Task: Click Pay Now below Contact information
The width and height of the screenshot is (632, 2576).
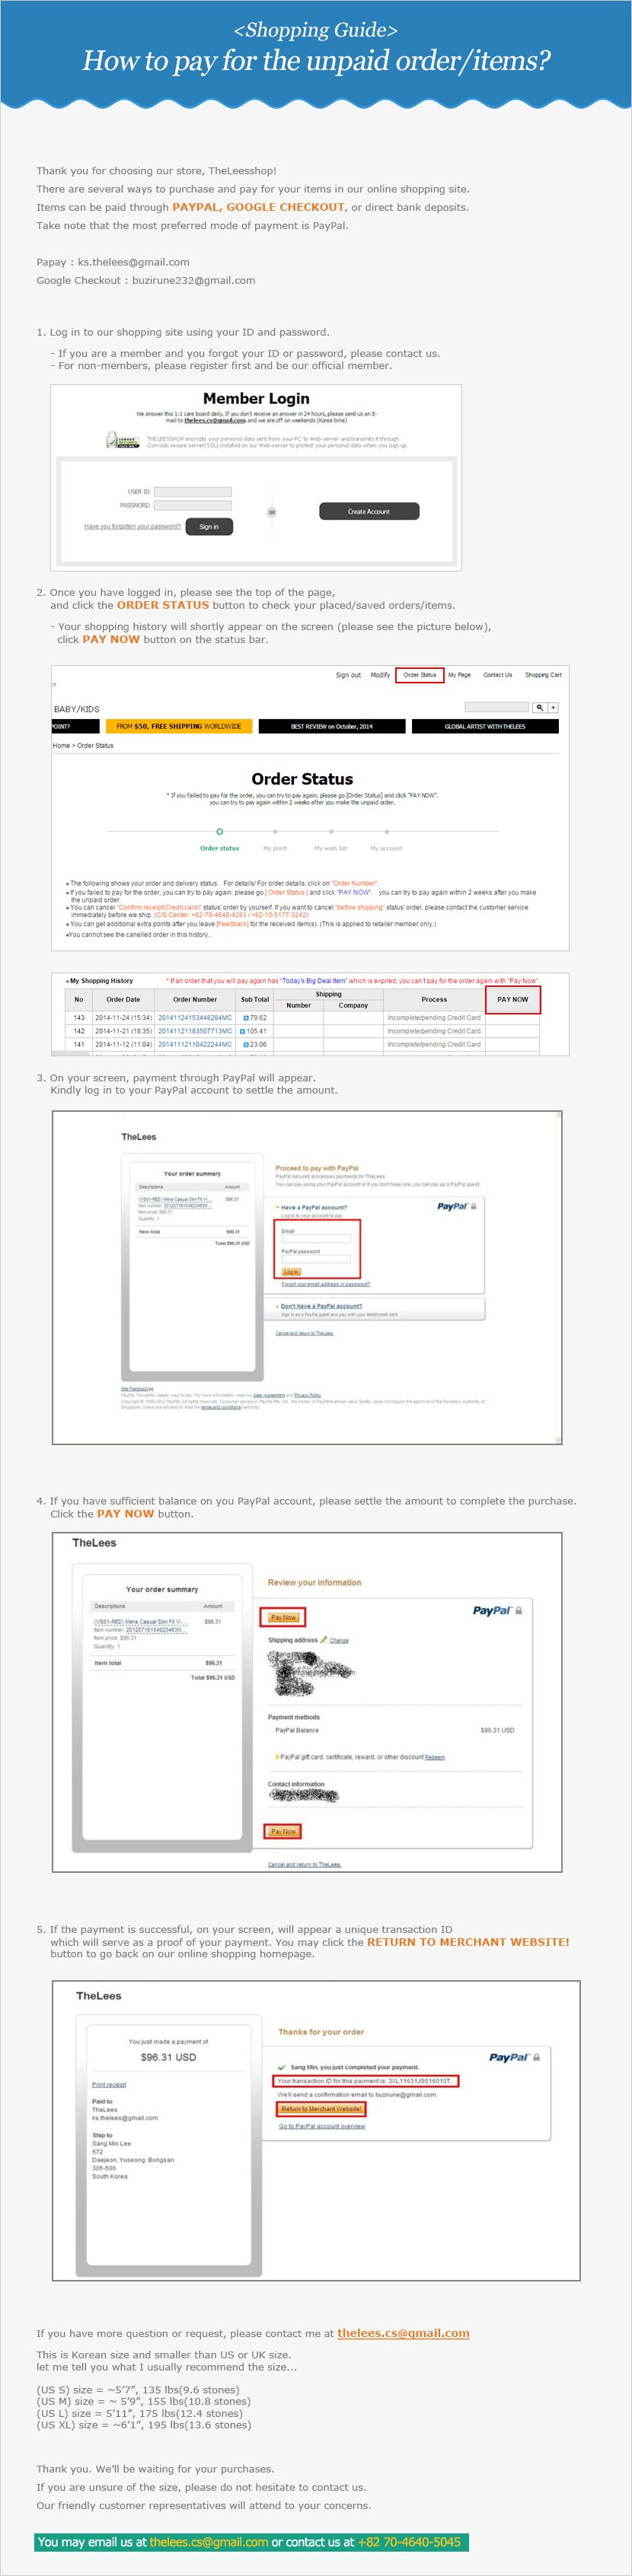Action: (x=283, y=1831)
